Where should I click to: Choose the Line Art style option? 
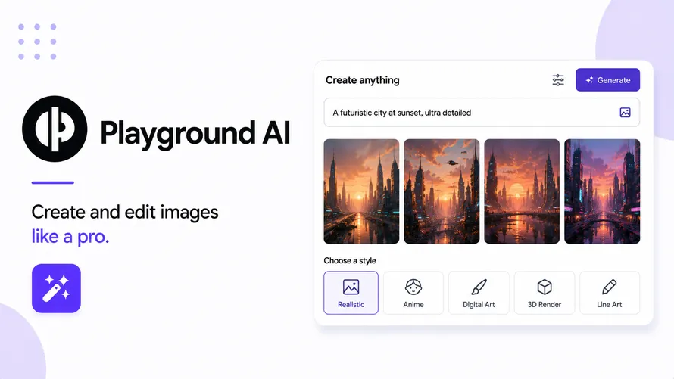coord(609,293)
